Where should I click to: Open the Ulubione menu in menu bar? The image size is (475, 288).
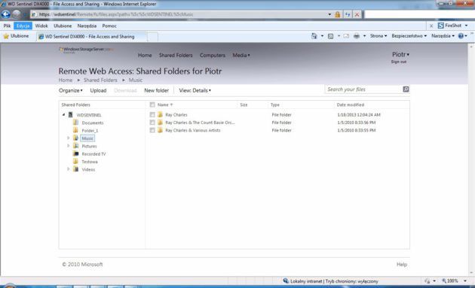click(x=63, y=26)
